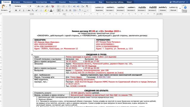Toggle italic (К) formatting
Screen dimensions: 190x107
point(20,10)
